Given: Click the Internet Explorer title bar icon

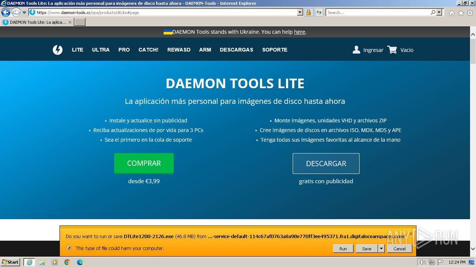Looking at the screenshot, I should [x=4, y=3].
